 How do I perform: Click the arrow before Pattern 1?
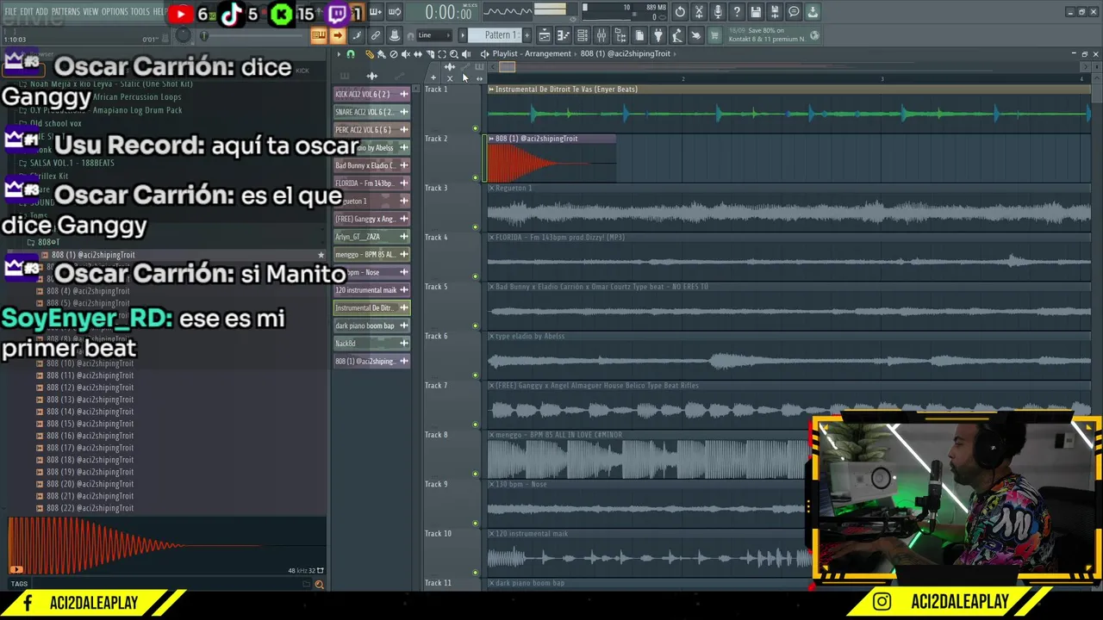click(463, 35)
